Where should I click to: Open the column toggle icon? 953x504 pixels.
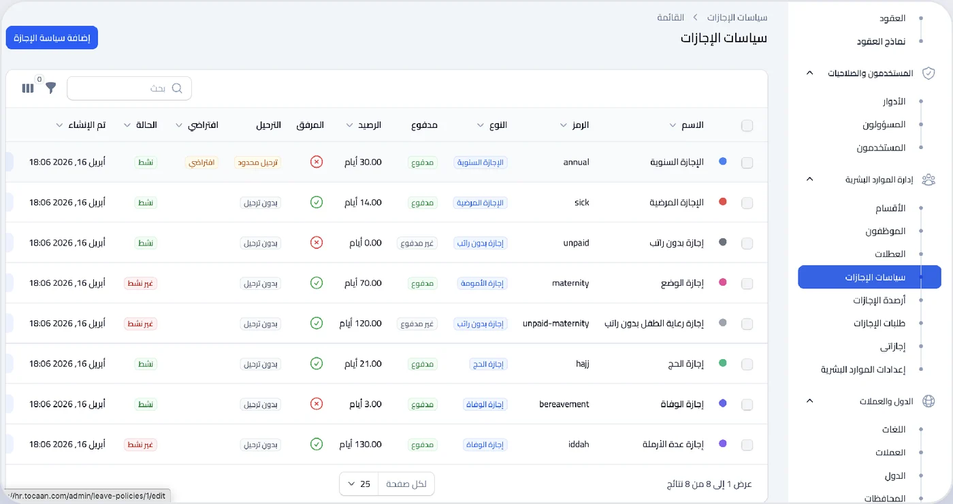pyautogui.click(x=28, y=88)
